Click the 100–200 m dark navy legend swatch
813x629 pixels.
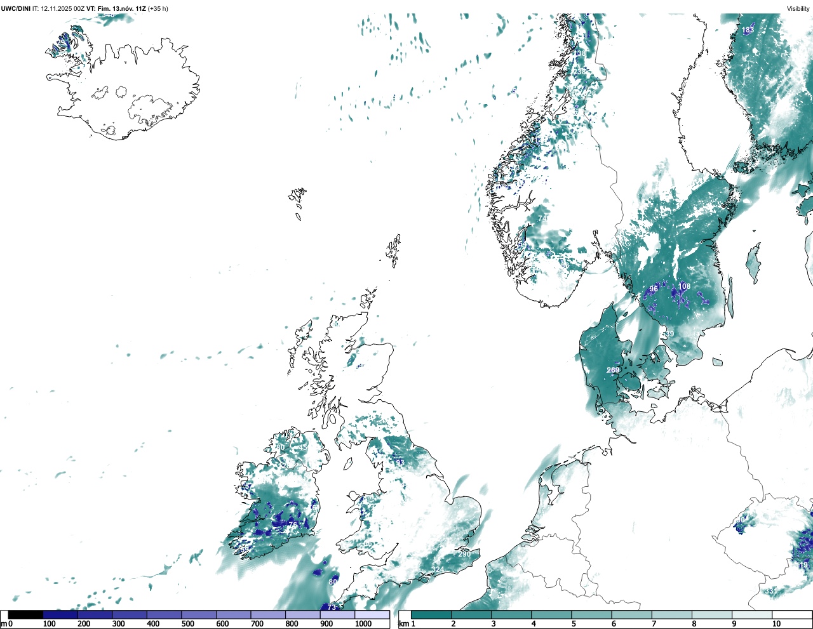(60, 615)
